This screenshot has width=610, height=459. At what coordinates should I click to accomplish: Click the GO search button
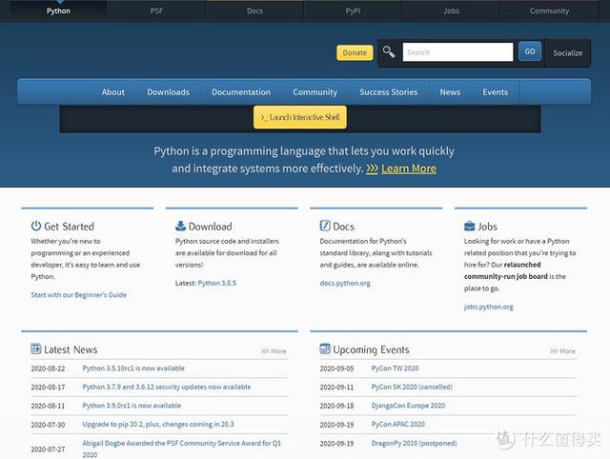(x=530, y=51)
